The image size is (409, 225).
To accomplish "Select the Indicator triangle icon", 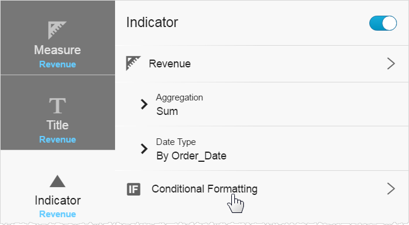I will (x=57, y=181).
